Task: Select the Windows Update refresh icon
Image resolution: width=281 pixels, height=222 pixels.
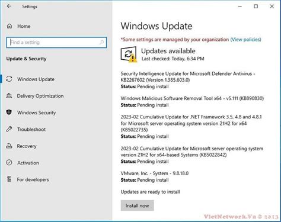Action: [9, 79]
